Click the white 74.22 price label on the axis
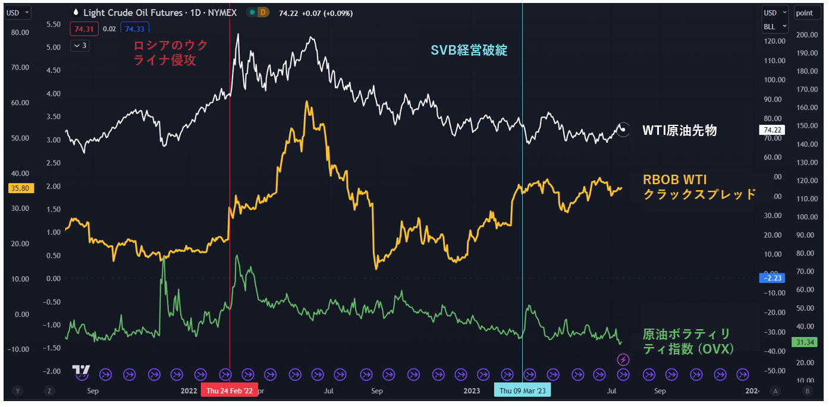This screenshot has height=407, width=829. (773, 130)
